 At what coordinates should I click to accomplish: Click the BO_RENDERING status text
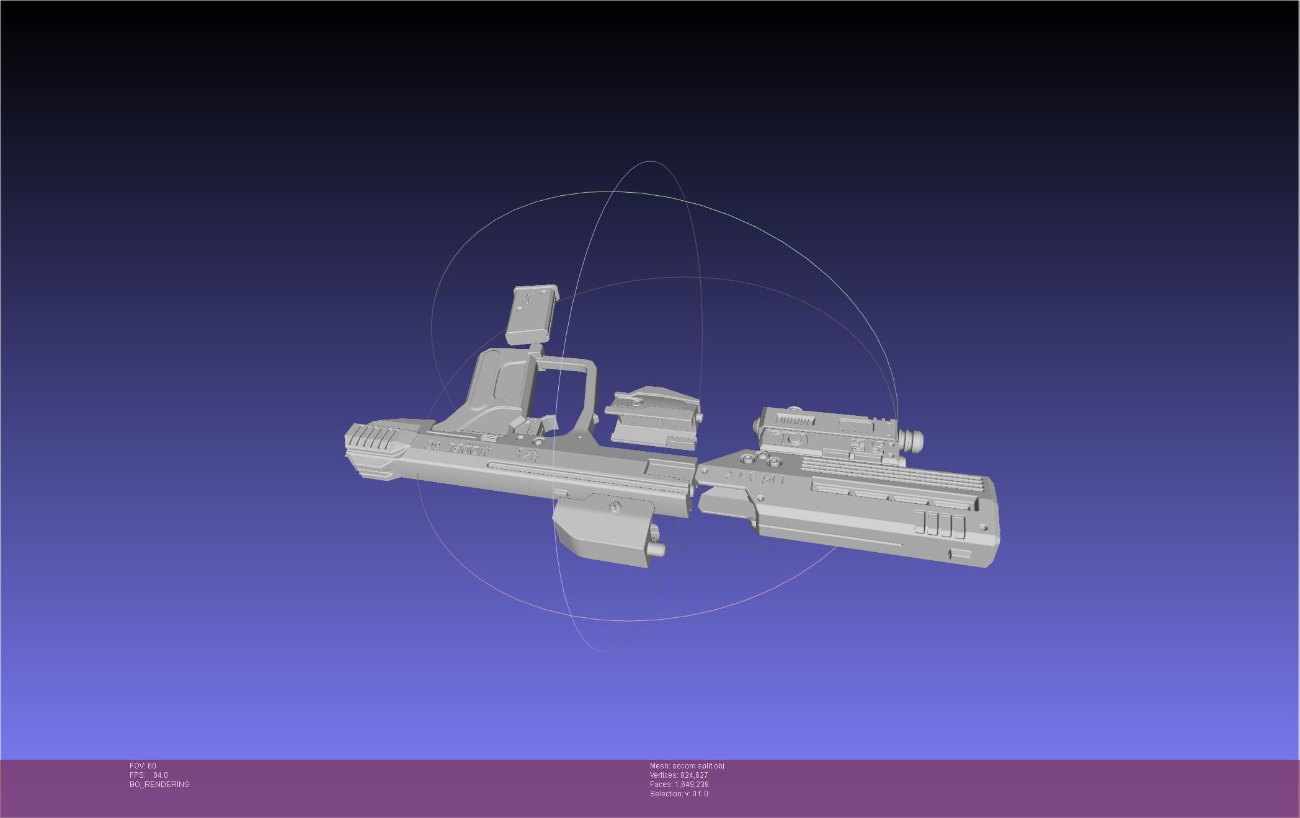[x=159, y=785]
